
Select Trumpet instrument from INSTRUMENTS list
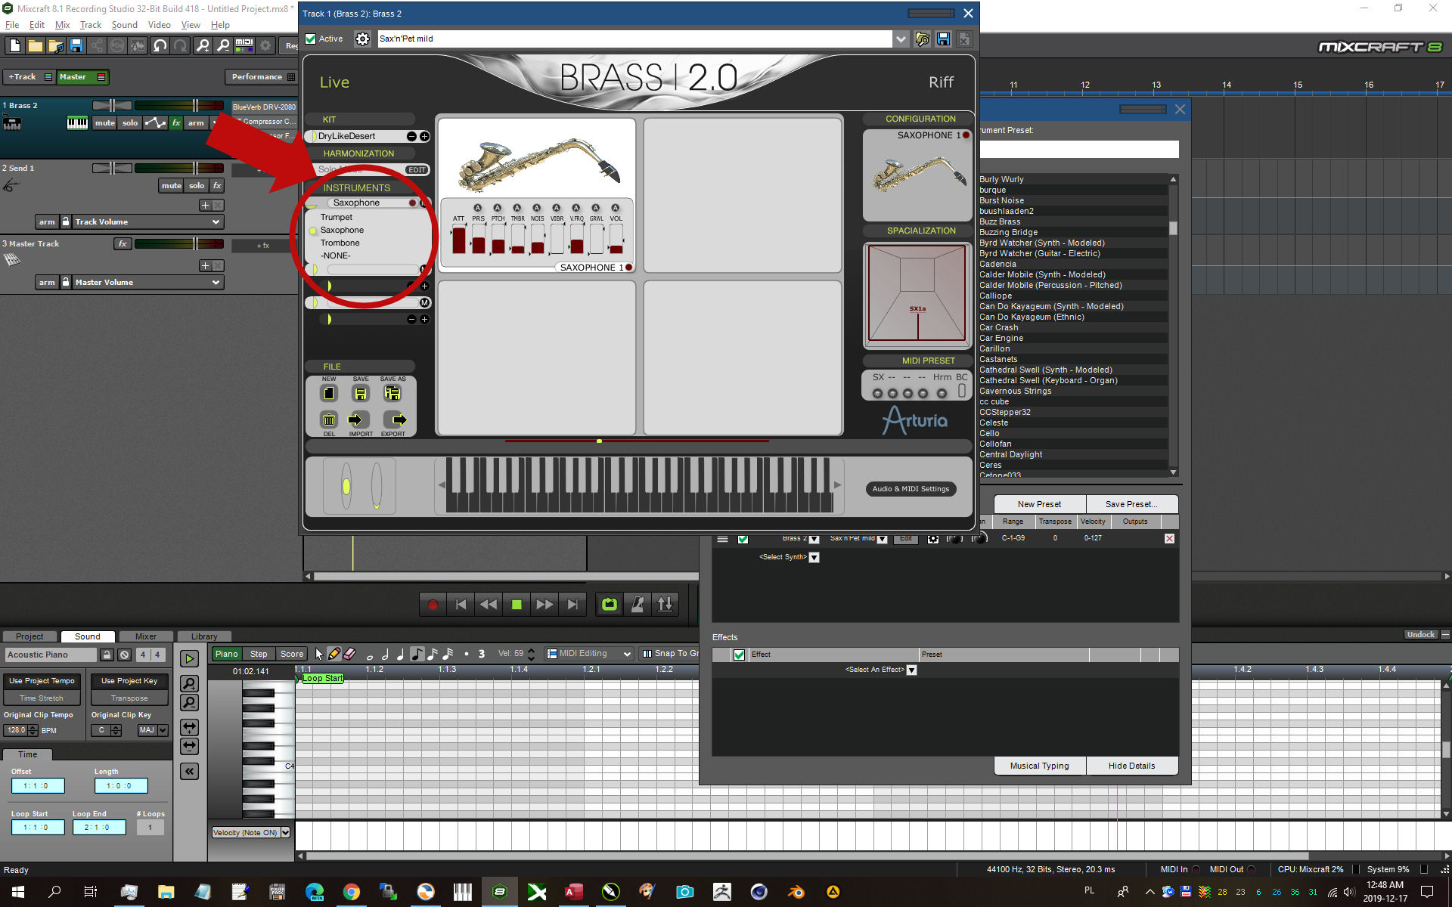337,216
